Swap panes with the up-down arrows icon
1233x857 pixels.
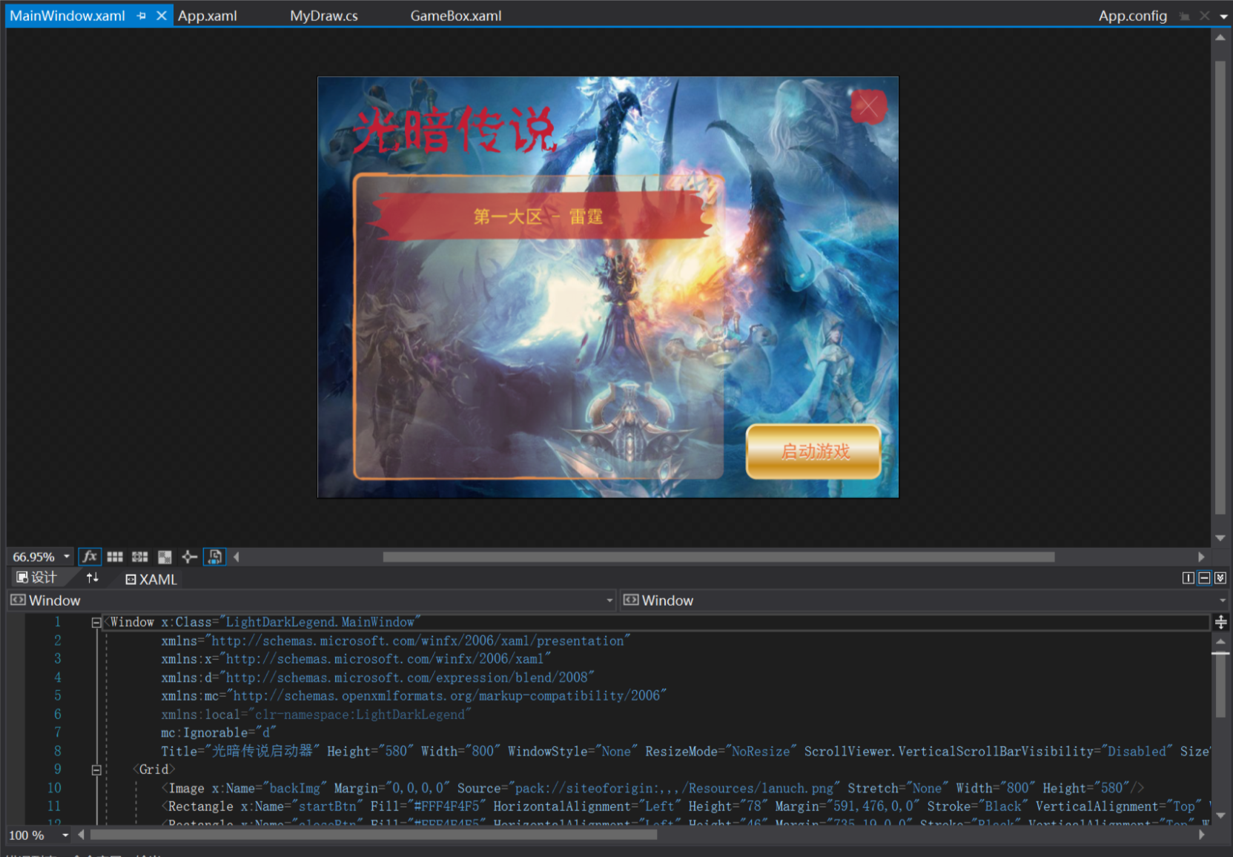coord(93,578)
